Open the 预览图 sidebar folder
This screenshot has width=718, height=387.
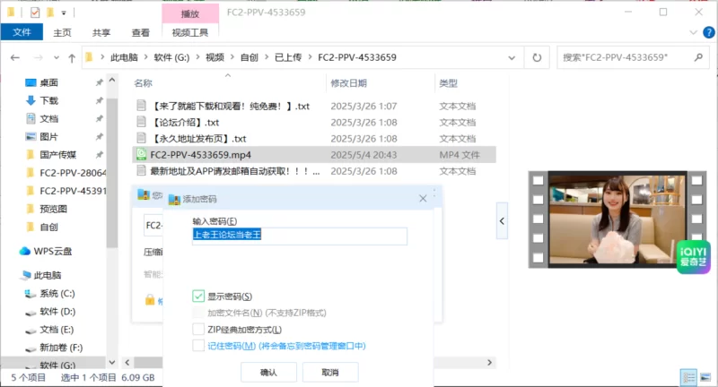53,209
